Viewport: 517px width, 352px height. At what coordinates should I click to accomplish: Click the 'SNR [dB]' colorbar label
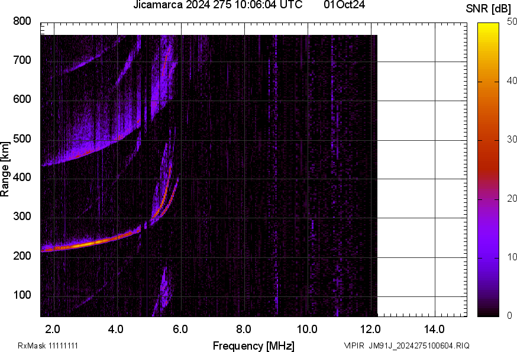coord(489,9)
